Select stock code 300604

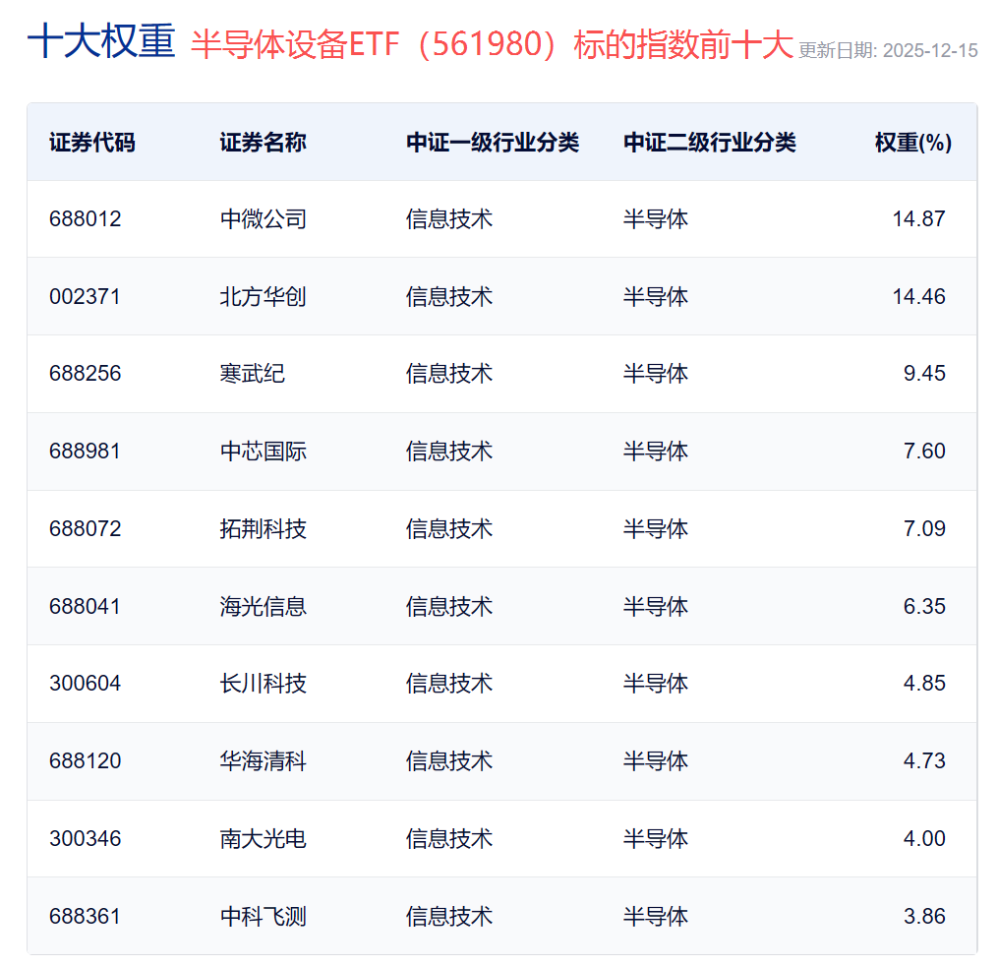86,684
